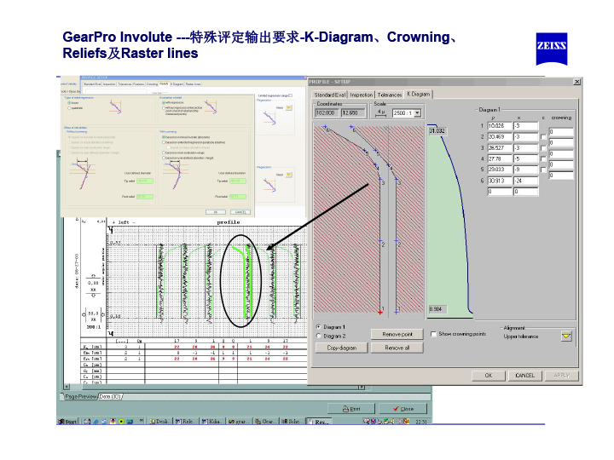The width and height of the screenshot is (614, 460).
Task: Switch to the Tolerances tab
Action: pos(390,94)
